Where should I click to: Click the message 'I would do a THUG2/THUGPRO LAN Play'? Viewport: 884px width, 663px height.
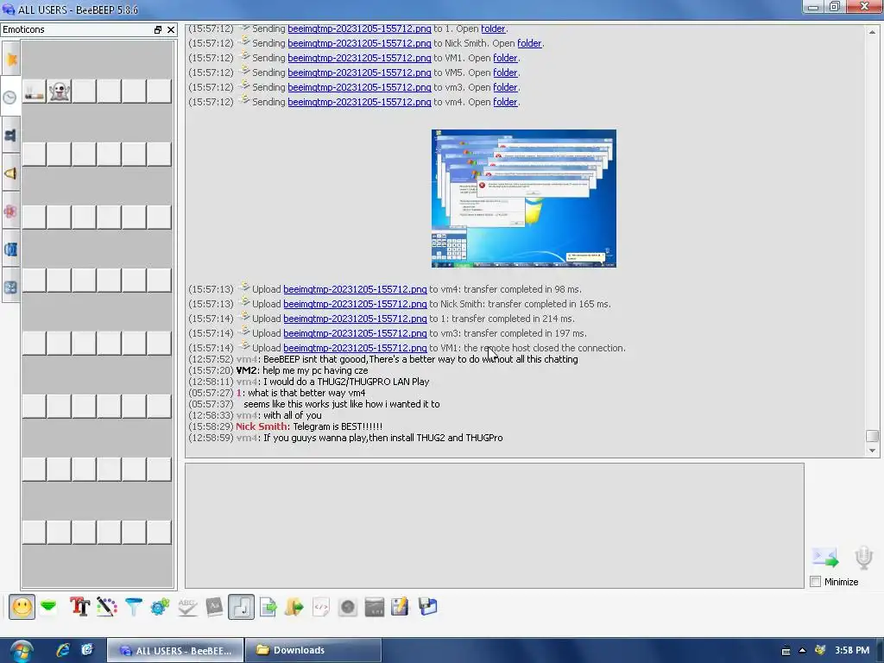click(x=346, y=382)
